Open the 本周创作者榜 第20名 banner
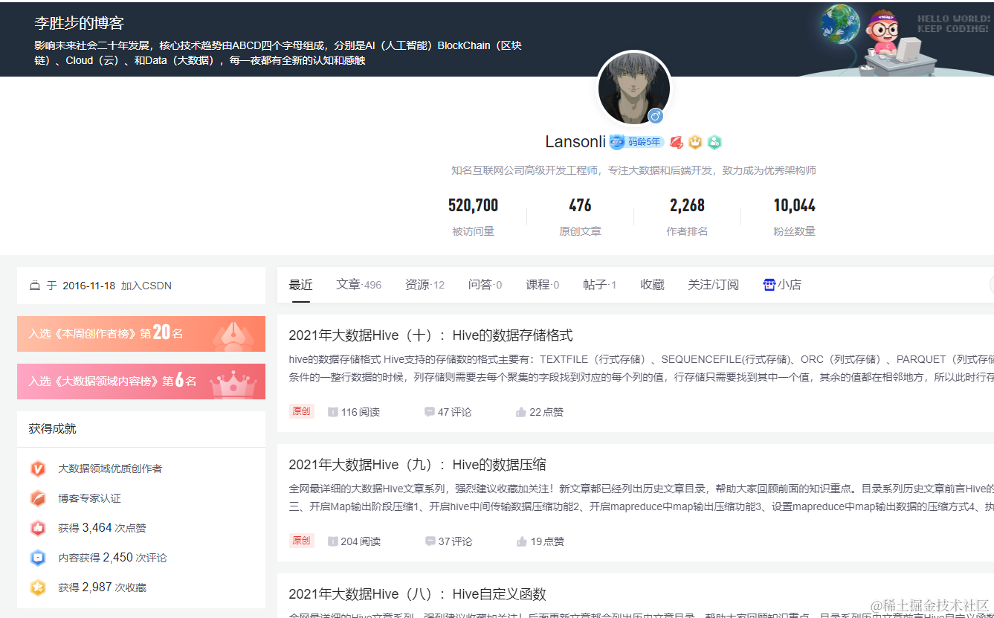Screen dimensions: 994x618 point(141,334)
